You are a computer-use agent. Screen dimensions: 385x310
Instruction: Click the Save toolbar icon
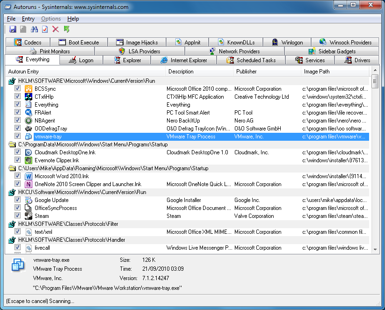pyautogui.click(x=12, y=29)
